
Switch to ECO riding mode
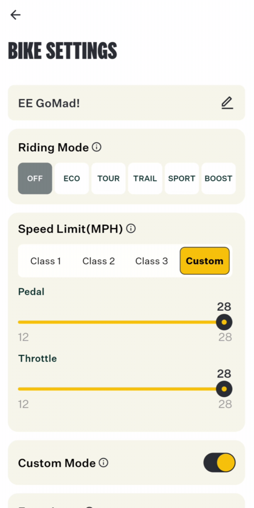pos(72,178)
